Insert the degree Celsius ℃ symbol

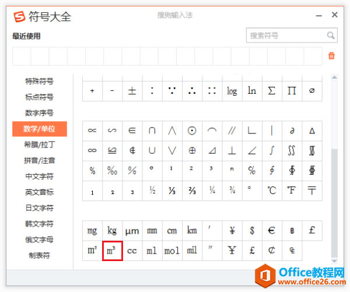click(x=272, y=190)
